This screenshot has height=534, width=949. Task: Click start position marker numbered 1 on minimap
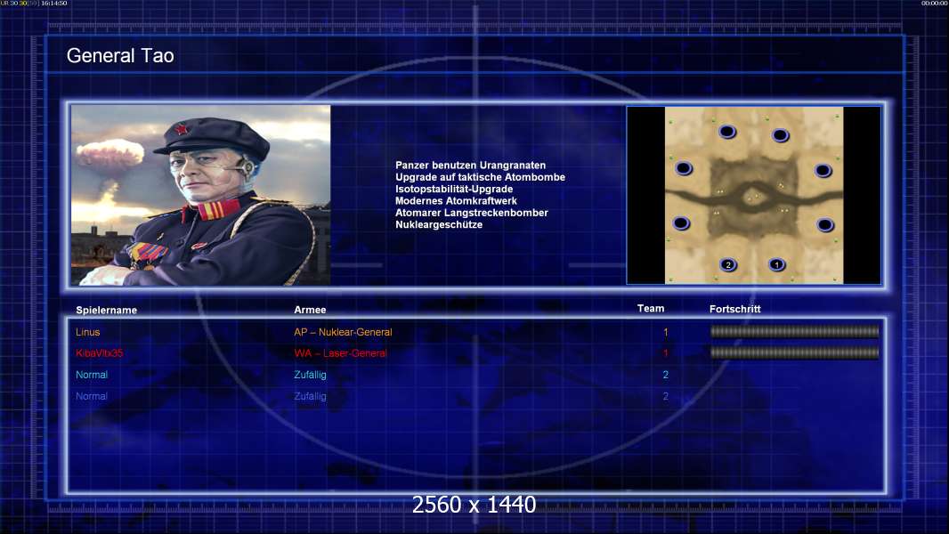(776, 264)
